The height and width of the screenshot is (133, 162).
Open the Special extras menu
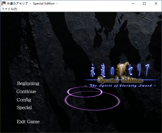[x=24, y=108]
